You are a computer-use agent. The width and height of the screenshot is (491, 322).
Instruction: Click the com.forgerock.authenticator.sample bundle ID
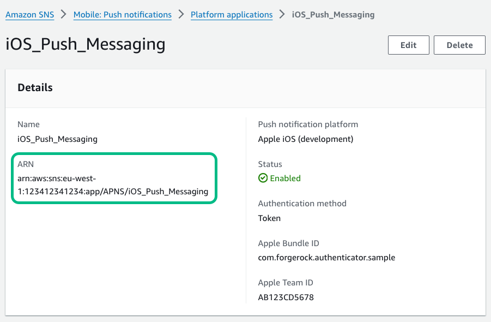tap(326, 258)
